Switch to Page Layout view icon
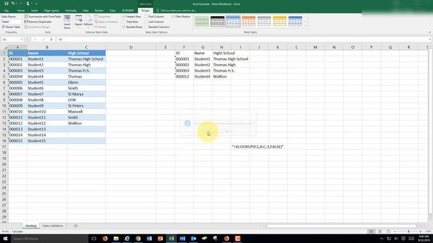The image size is (433, 243). pyautogui.click(x=380, y=232)
